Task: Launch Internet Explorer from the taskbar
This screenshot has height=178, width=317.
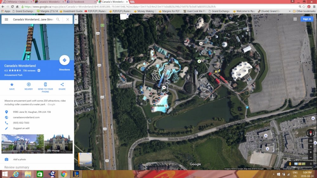Action: pyautogui.click(x=16, y=174)
